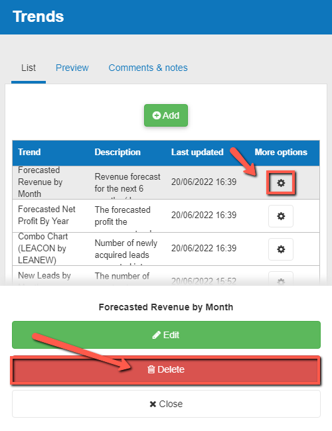Open gear options for Forecasted Net Profit By Year
Screen dimensions: 332x431
(280, 216)
